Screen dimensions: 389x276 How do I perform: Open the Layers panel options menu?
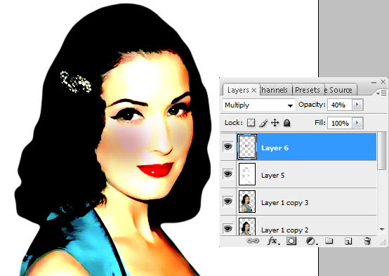[381, 93]
